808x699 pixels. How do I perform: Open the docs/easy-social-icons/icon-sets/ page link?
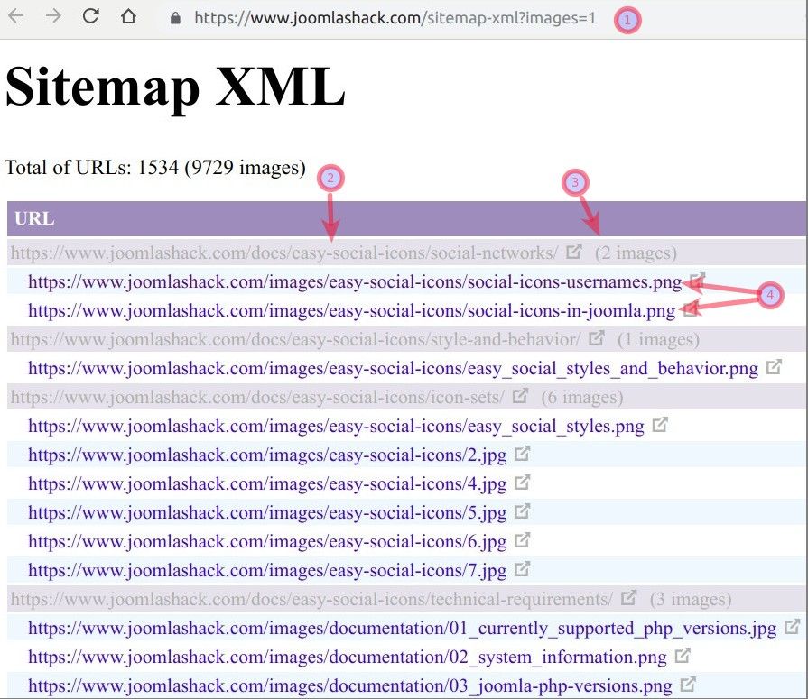click(257, 398)
